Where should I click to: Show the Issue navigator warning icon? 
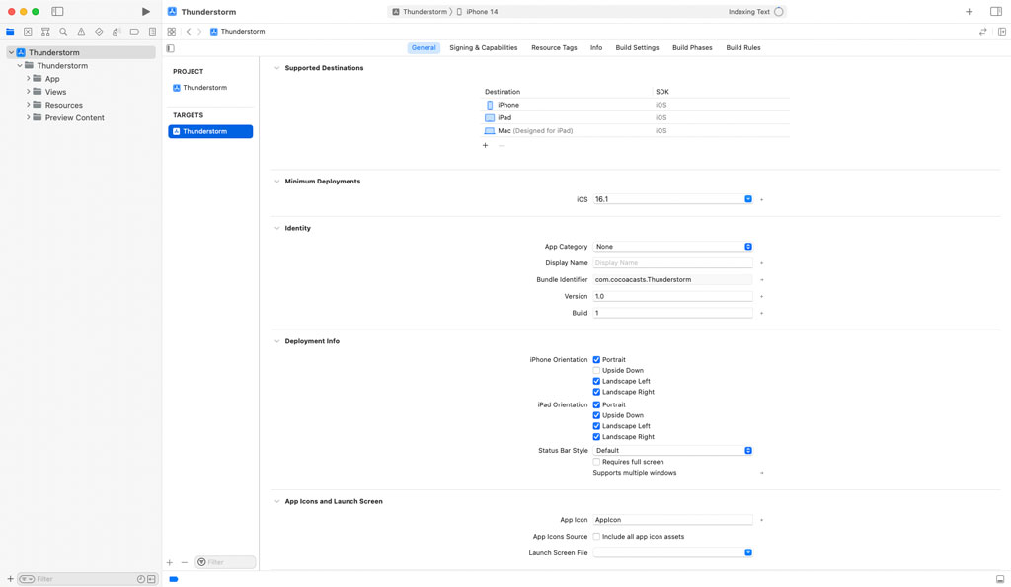[x=81, y=32]
